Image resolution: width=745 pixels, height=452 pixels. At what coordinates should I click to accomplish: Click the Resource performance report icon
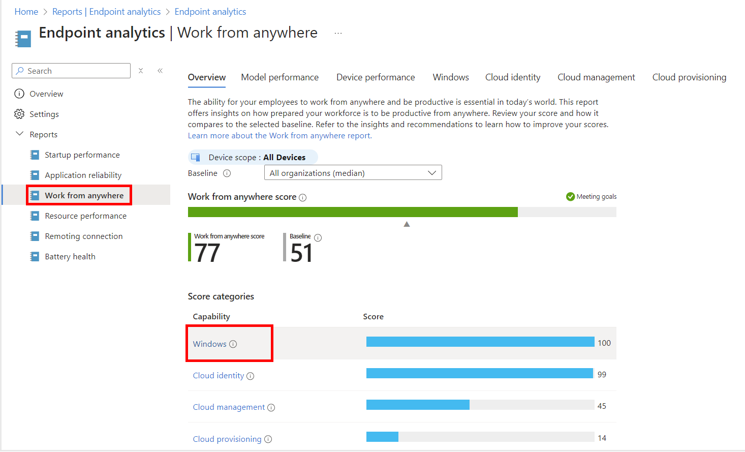pyautogui.click(x=35, y=216)
